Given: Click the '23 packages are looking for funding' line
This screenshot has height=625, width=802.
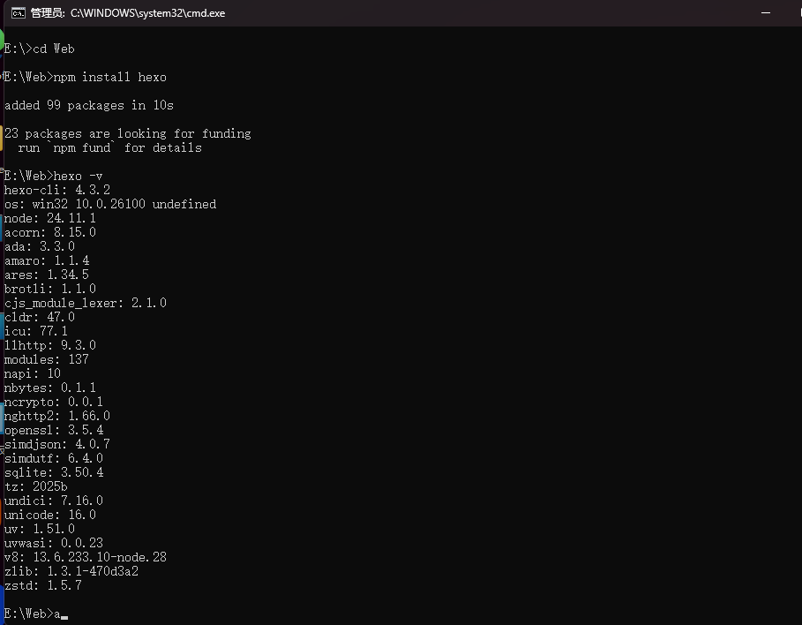Looking at the screenshot, I should (127, 133).
